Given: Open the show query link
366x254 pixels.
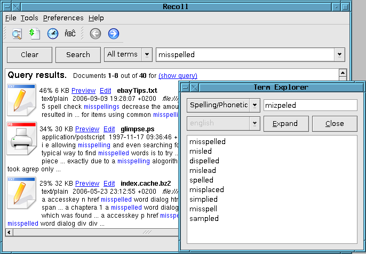Looking at the screenshot, I should (178, 76).
